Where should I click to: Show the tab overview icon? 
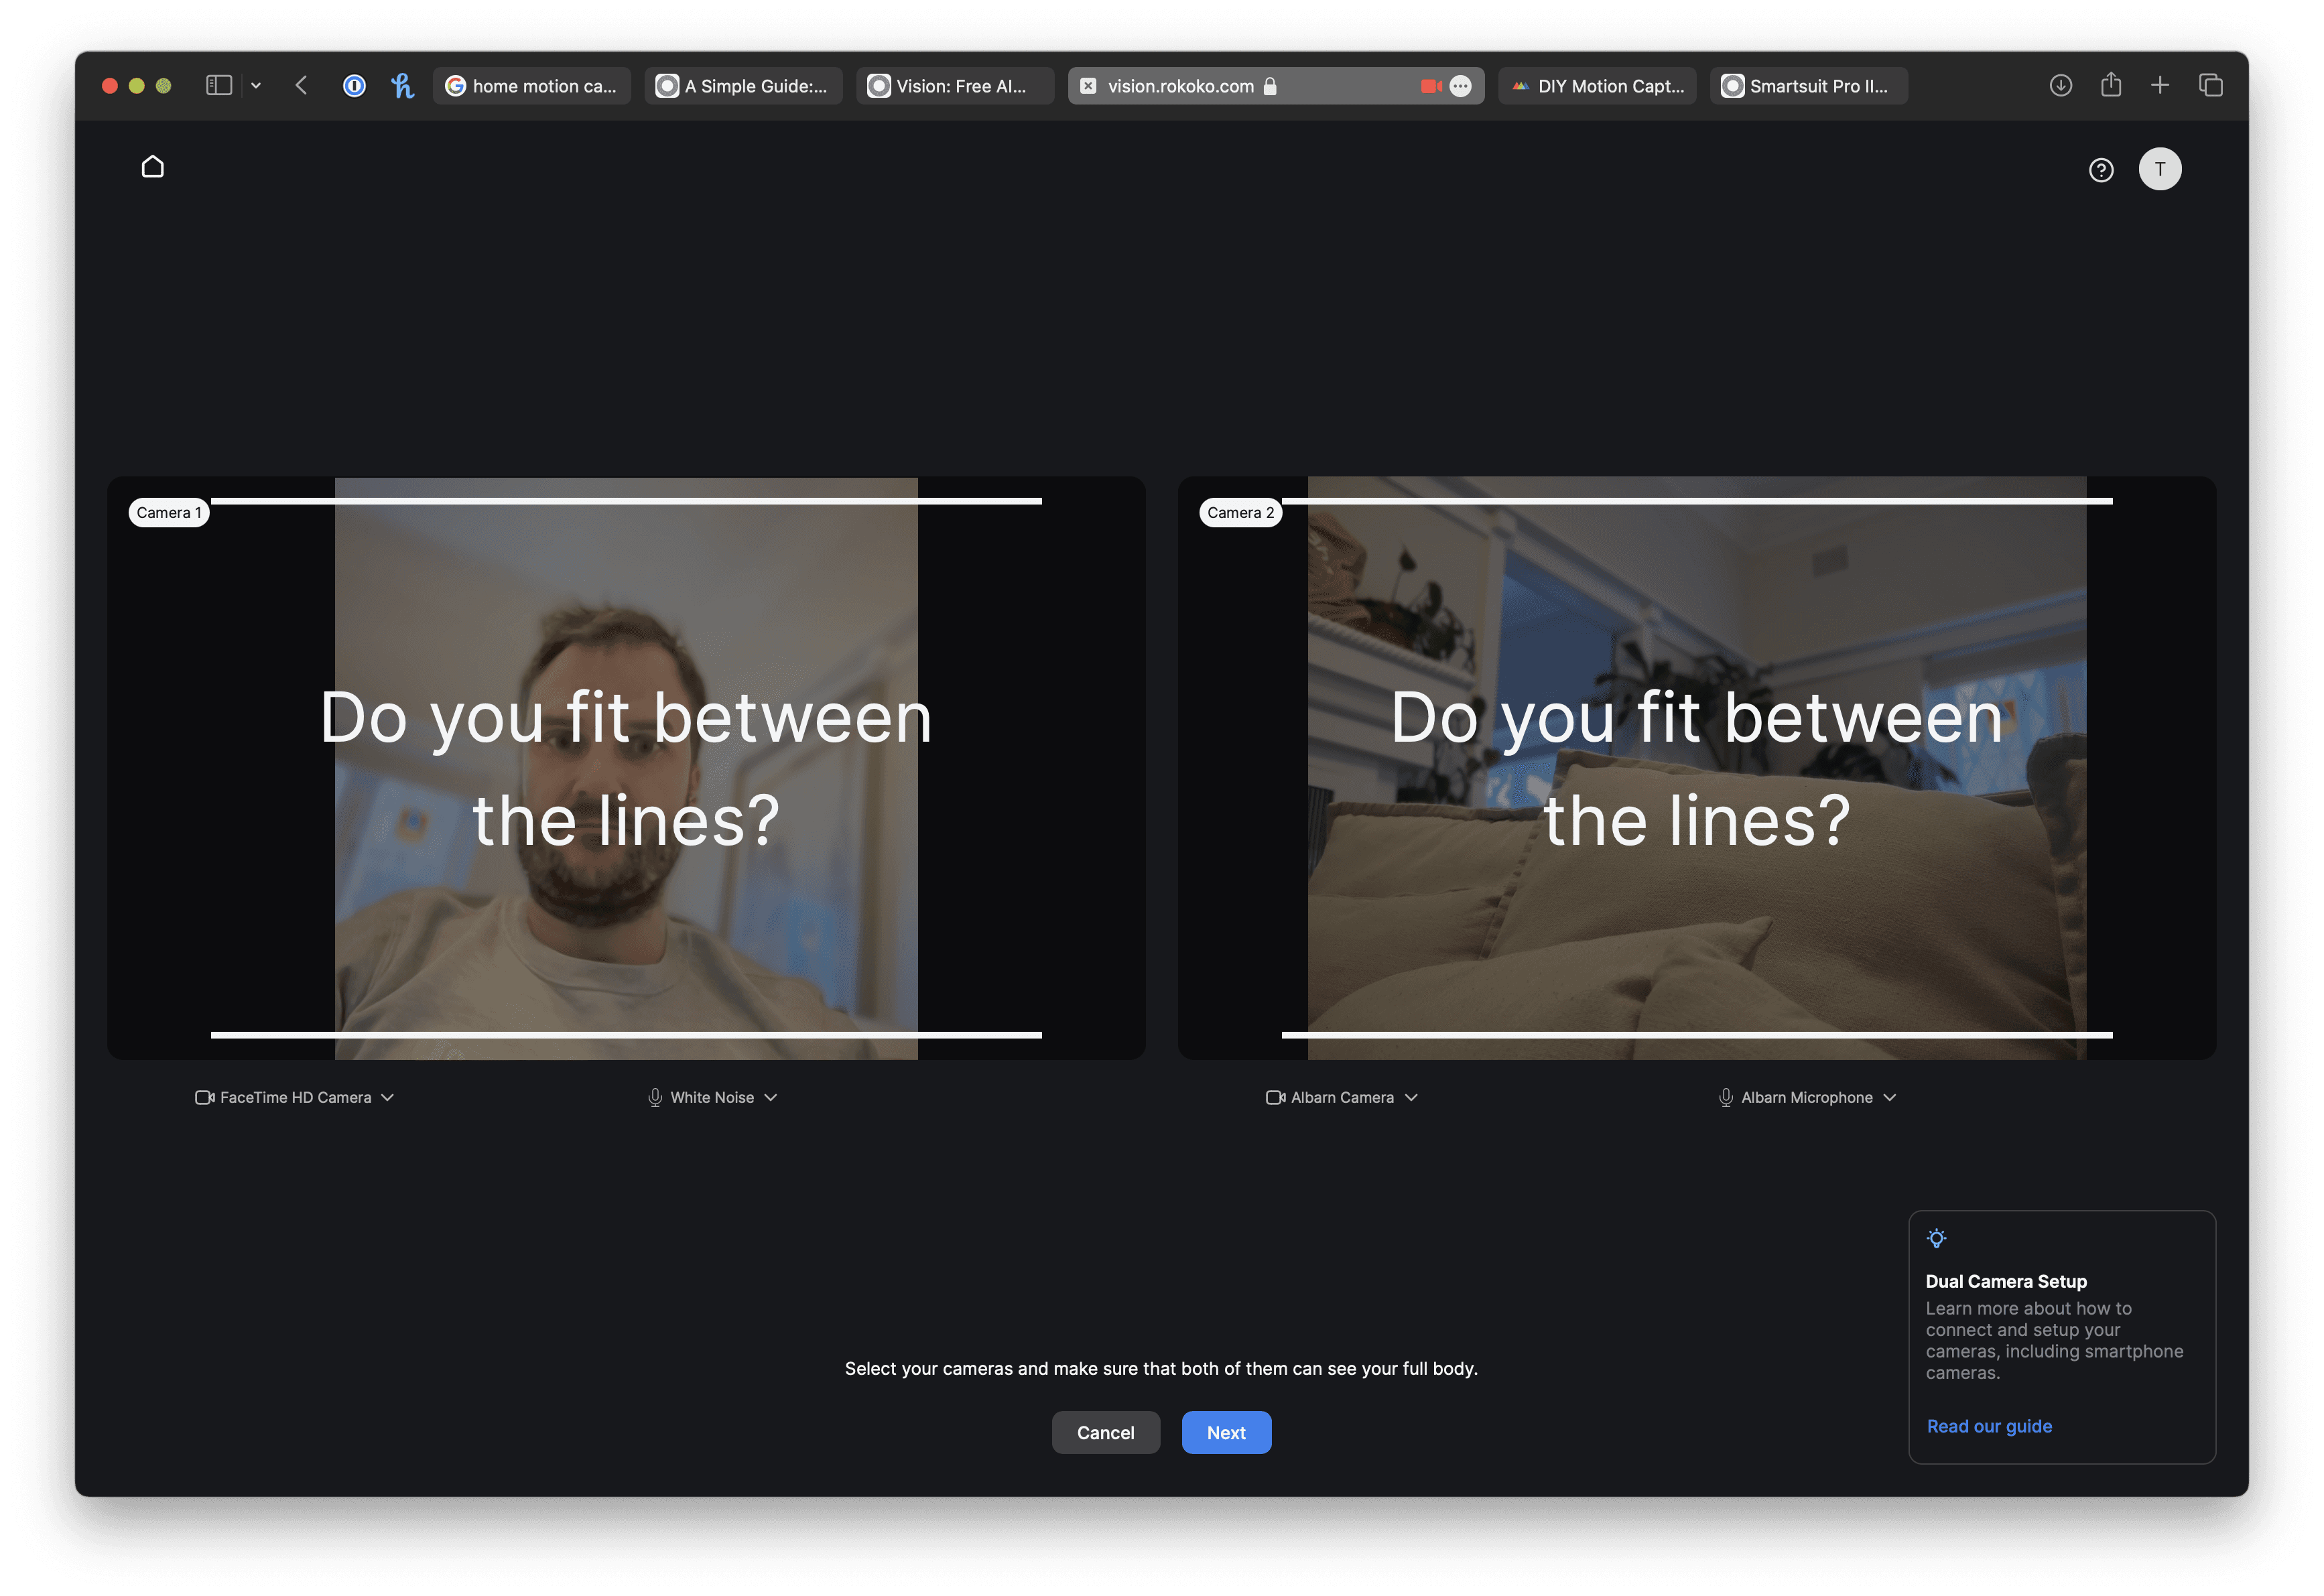[x=2211, y=86]
